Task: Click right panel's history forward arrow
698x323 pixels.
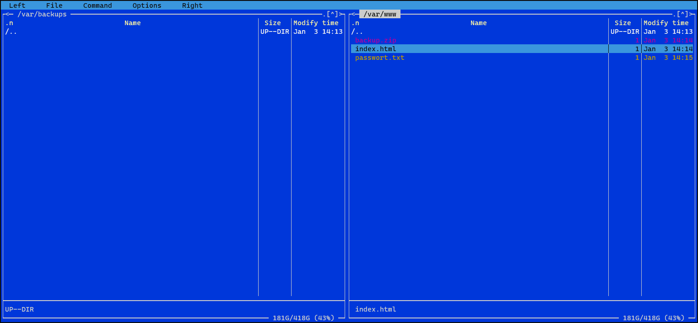Action: click(x=691, y=14)
